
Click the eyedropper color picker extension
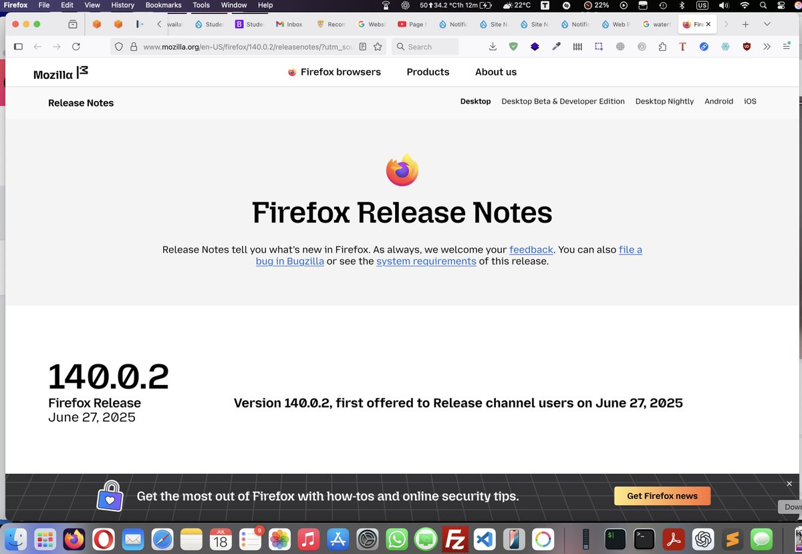coord(556,47)
